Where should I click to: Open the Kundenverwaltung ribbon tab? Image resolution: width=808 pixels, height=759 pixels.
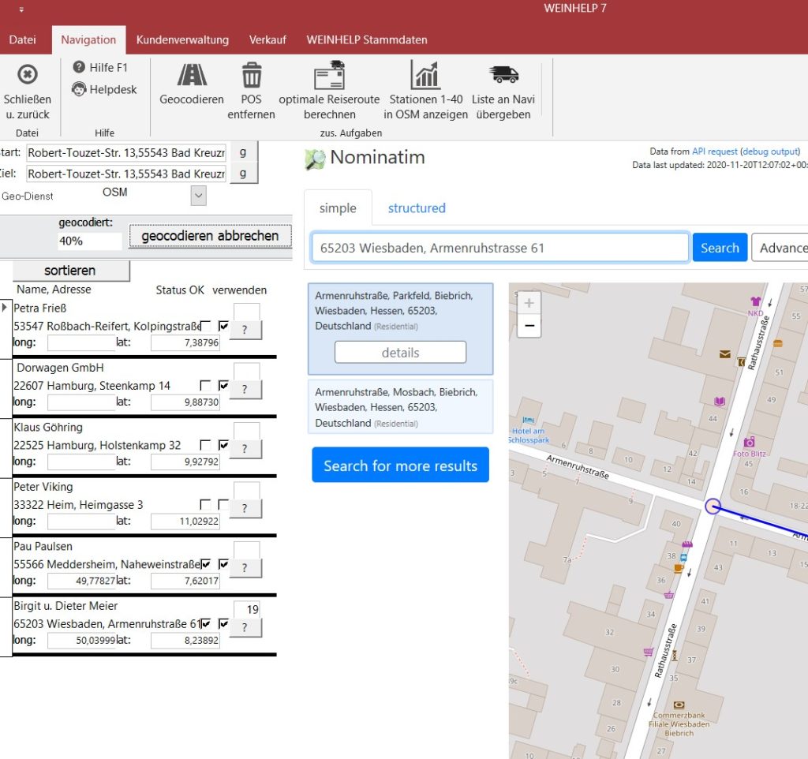(x=182, y=39)
